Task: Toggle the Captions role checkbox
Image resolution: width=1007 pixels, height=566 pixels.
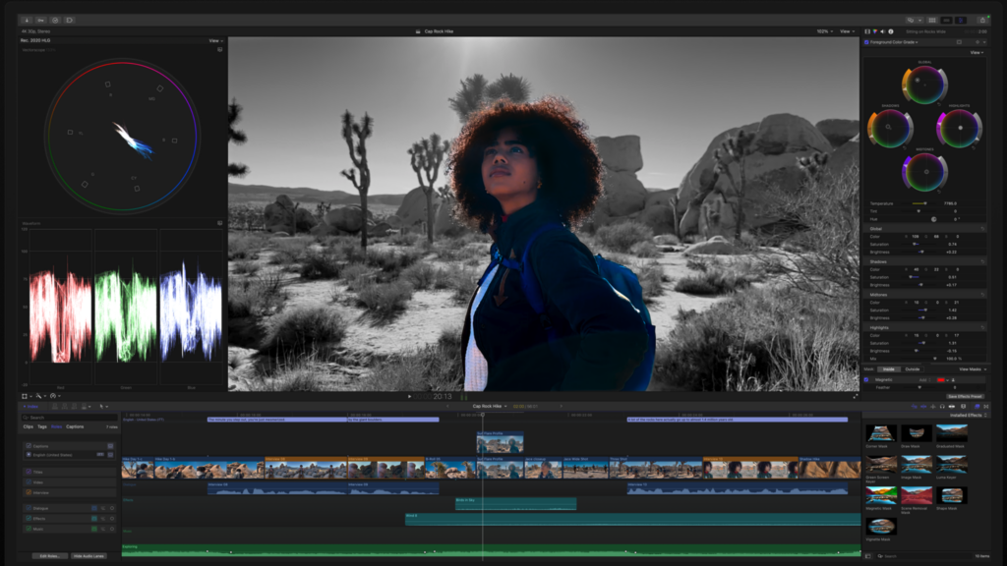Action: pos(29,446)
